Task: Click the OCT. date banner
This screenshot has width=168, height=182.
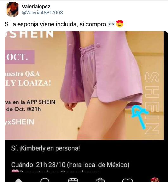Action: coord(20,57)
